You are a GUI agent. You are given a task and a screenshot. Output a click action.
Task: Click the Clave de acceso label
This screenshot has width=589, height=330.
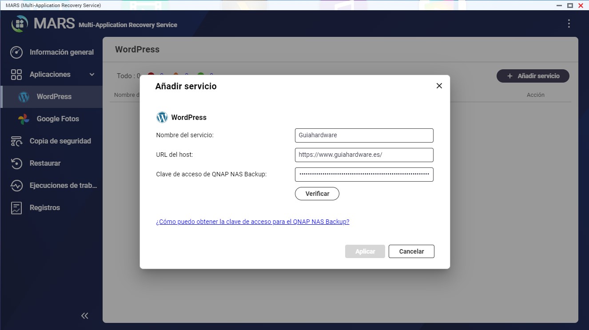[211, 174]
